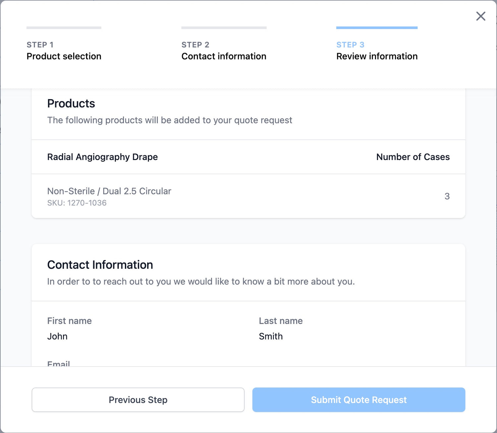Screen dimensions: 497x433
Task: Click the gray Step 2 progress bar
Action: pyautogui.click(x=224, y=28)
